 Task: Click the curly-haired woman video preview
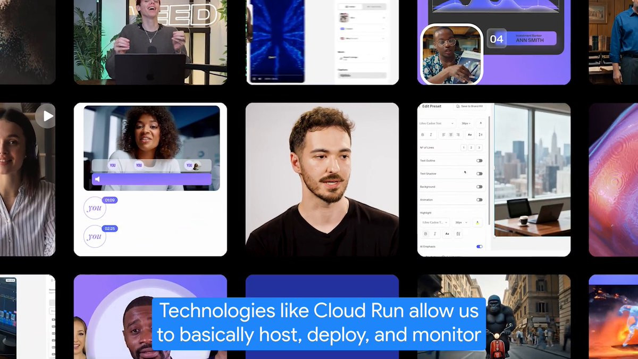tap(152, 148)
